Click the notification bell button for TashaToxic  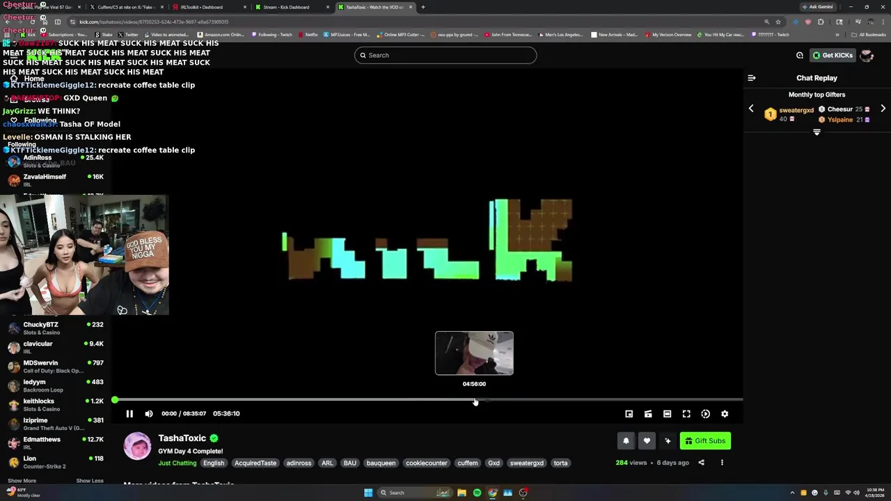626,440
